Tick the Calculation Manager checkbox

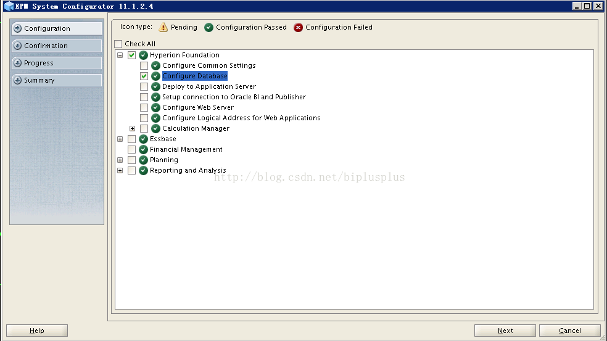(x=144, y=128)
